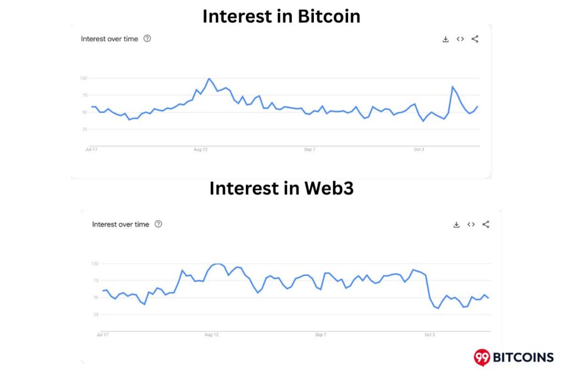Viewport: 563px width, 376px height.
Task: Open embed code for Web3 chart
Action: [x=471, y=225]
